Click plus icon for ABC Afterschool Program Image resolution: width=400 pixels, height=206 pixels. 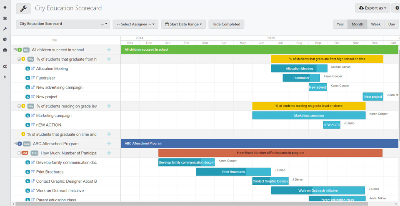(x=109, y=144)
